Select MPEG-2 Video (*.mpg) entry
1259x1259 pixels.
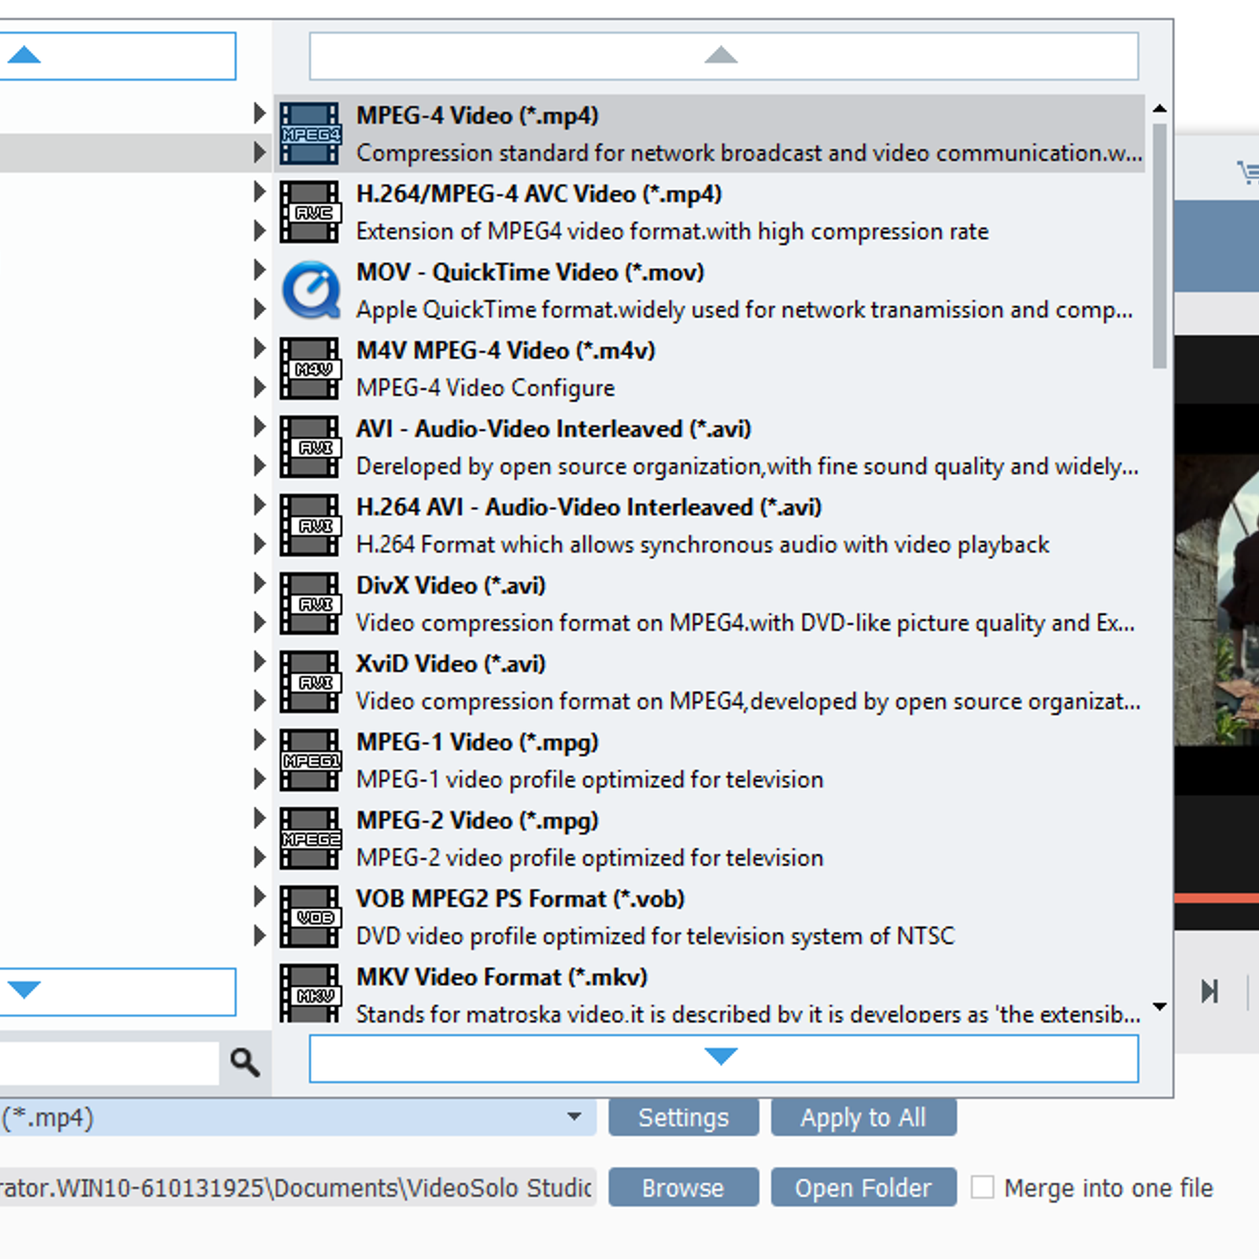click(x=710, y=839)
